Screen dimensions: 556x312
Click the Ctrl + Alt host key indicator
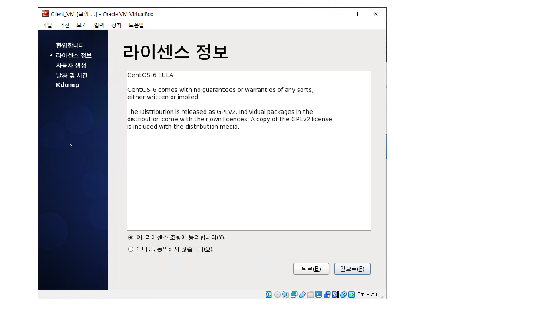point(367,295)
